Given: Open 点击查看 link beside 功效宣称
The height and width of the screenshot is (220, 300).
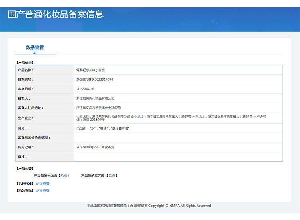Looking at the screenshot, I should pyautogui.click(x=43, y=190).
